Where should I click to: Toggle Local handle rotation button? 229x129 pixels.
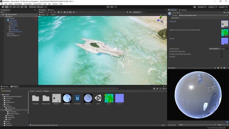pyautogui.click(x=40, y=7)
